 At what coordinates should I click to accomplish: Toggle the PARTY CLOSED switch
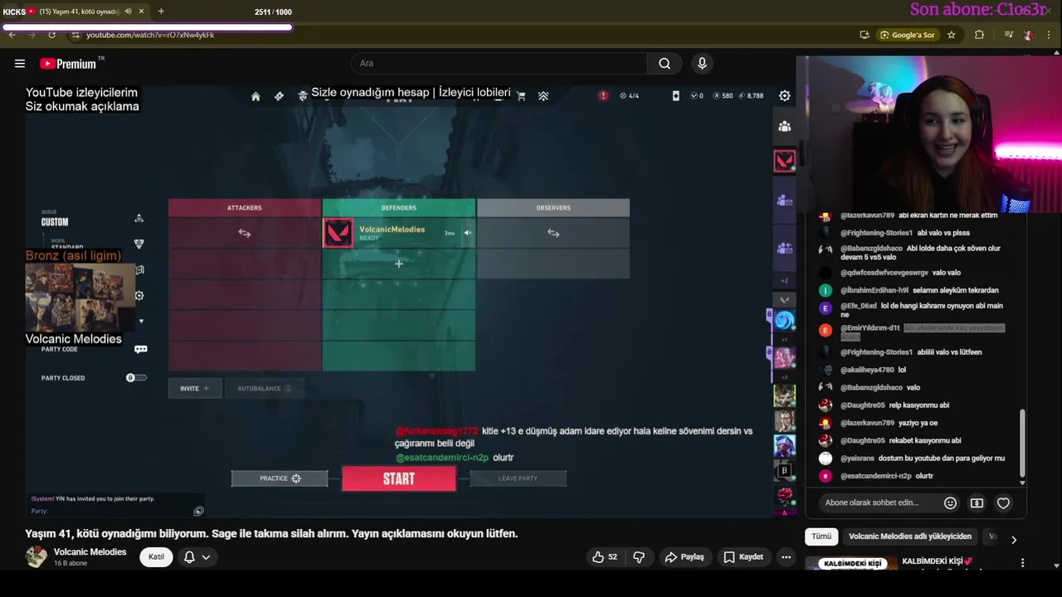[x=136, y=377]
